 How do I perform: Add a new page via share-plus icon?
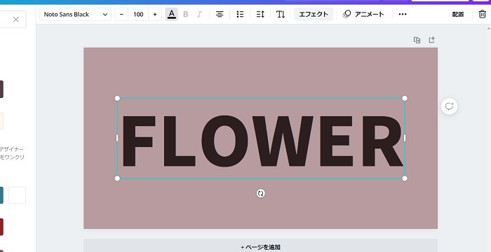click(432, 40)
